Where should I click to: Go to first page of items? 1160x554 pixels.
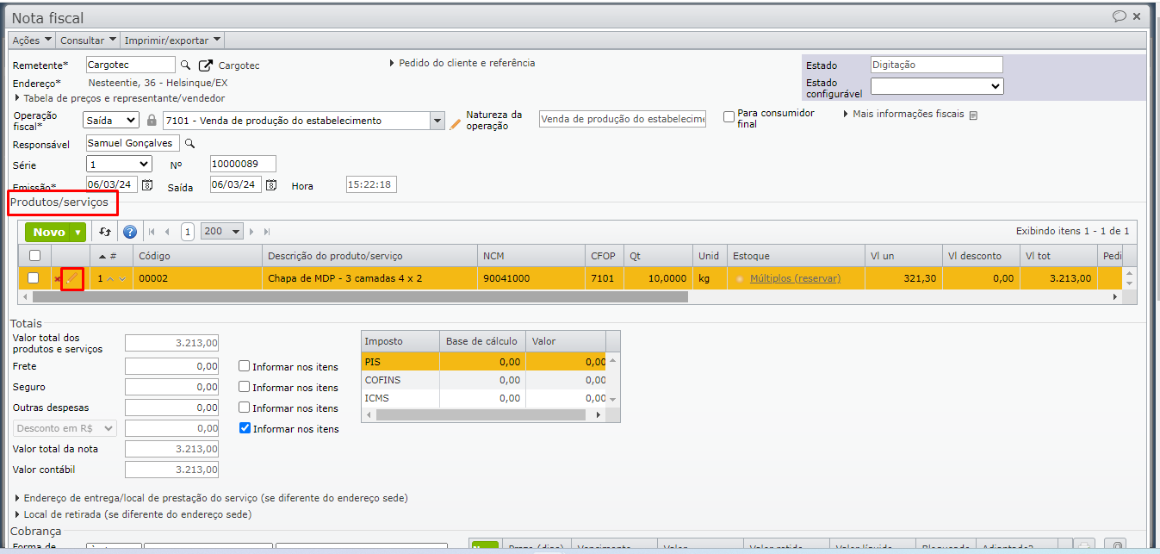click(x=152, y=232)
